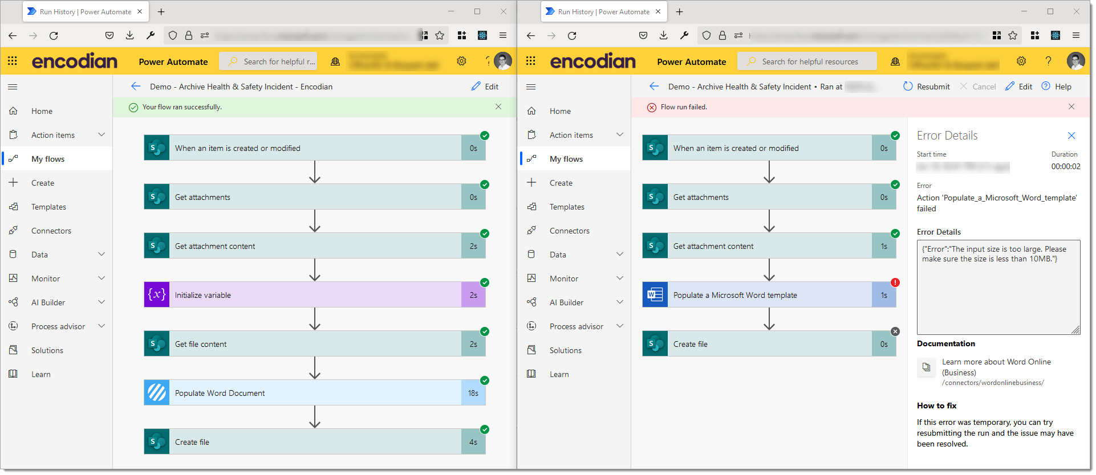Open settings gear in left window header
The height and width of the screenshot is (475, 1096).
click(x=462, y=61)
